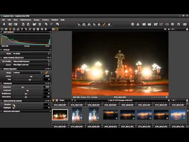This screenshot has width=189, height=142.
Task: Open the Color tool tab icon
Action: [x=14, y=29]
